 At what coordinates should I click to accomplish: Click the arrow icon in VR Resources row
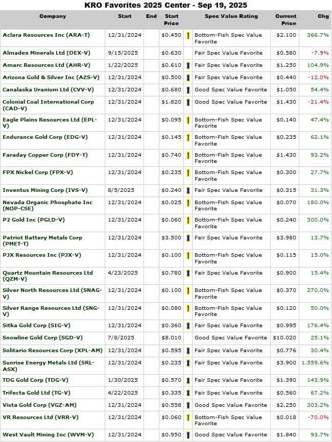188,418
